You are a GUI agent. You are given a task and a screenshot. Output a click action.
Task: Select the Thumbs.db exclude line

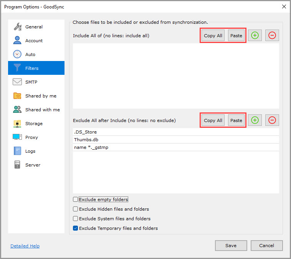click(176, 140)
